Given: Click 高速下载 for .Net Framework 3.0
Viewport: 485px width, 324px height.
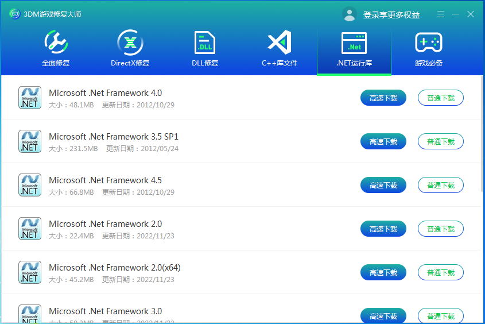Looking at the screenshot, I should click(383, 315).
